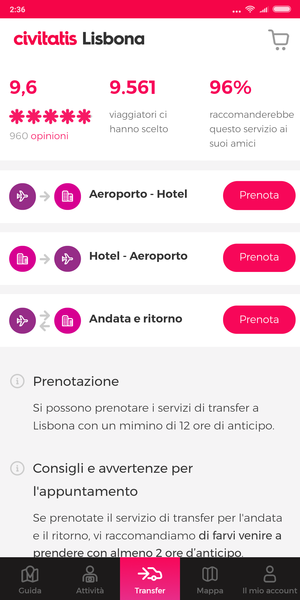Tap airplane icon in Hotel - Aeroporto row
This screenshot has height=600, width=300.
click(x=67, y=259)
